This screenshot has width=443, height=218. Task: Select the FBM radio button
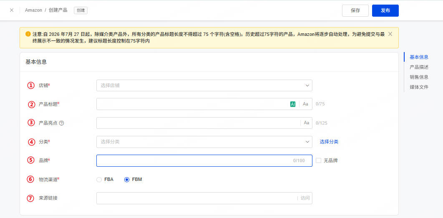(x=127, y=180)
